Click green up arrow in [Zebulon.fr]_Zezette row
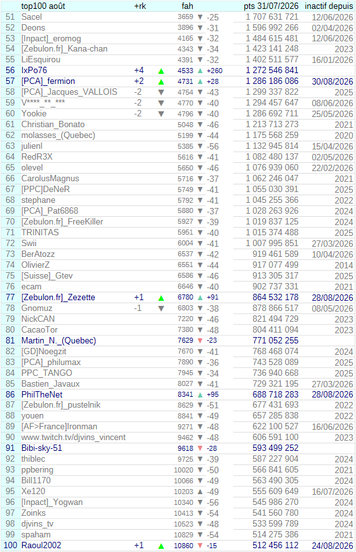The height and width of the screenshot is (552, 356). click(x=161, y=298)
